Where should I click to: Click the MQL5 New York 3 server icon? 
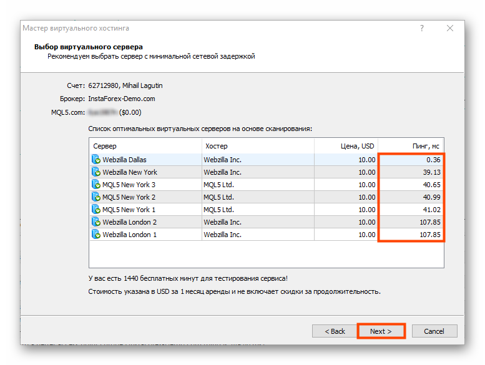point(96,185)
